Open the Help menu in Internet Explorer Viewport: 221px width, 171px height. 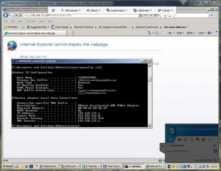click(x=50, y=21)
